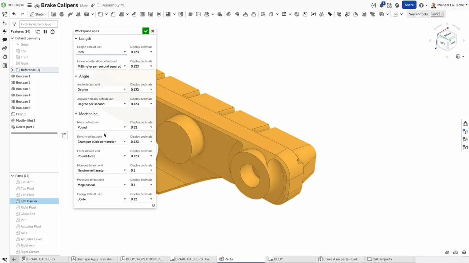
Task: Accept Workspace units with green checkmark
Action: (145, 31)
